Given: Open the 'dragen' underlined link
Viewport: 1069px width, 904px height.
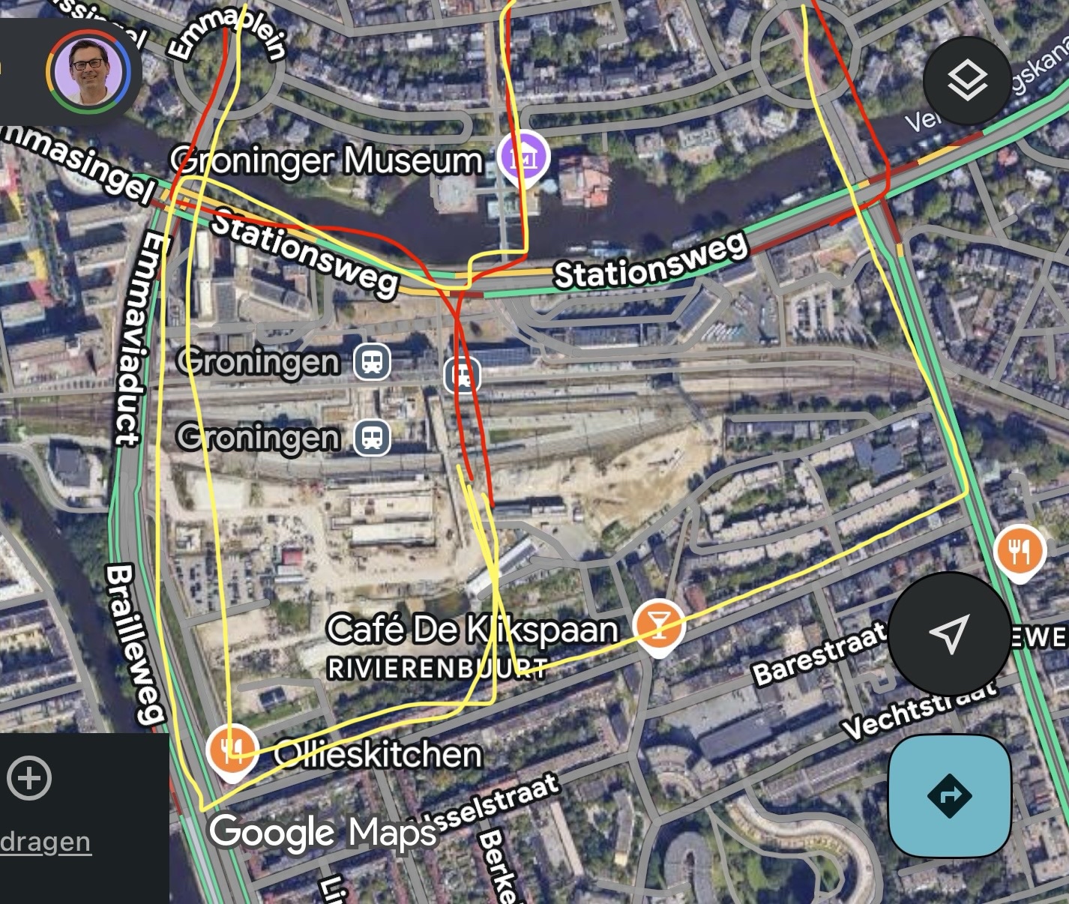Looking at the screenshot, I should 46,842.
